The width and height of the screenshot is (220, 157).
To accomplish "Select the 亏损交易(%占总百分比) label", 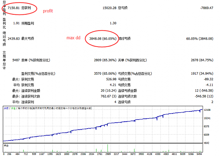I will point(135,74).
